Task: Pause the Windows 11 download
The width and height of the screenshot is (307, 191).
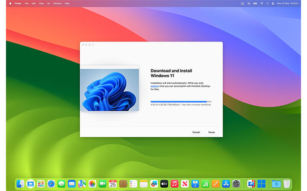Action: click(211, 132)
